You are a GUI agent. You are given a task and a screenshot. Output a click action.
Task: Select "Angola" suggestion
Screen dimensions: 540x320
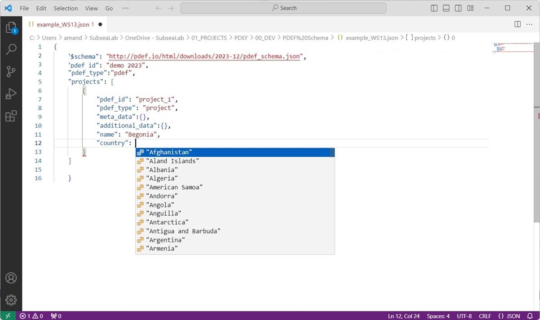pyautogui.click(x=235, y=205)
